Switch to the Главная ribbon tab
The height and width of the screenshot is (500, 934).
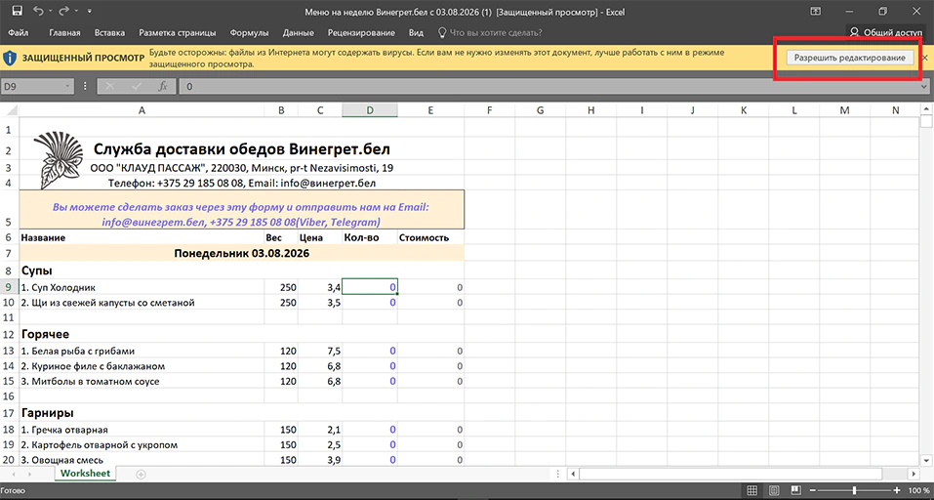(64, 33)
